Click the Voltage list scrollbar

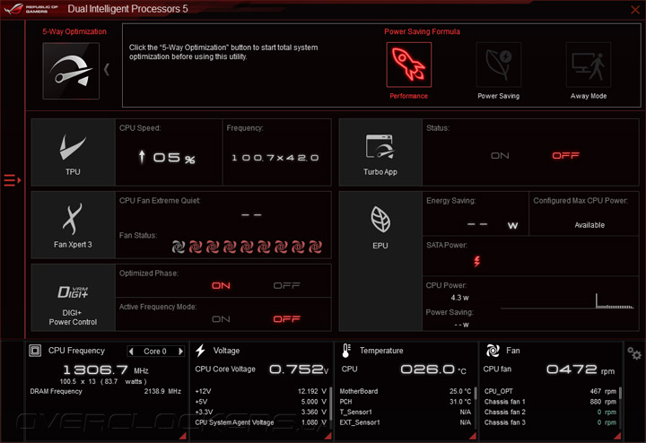330,405
